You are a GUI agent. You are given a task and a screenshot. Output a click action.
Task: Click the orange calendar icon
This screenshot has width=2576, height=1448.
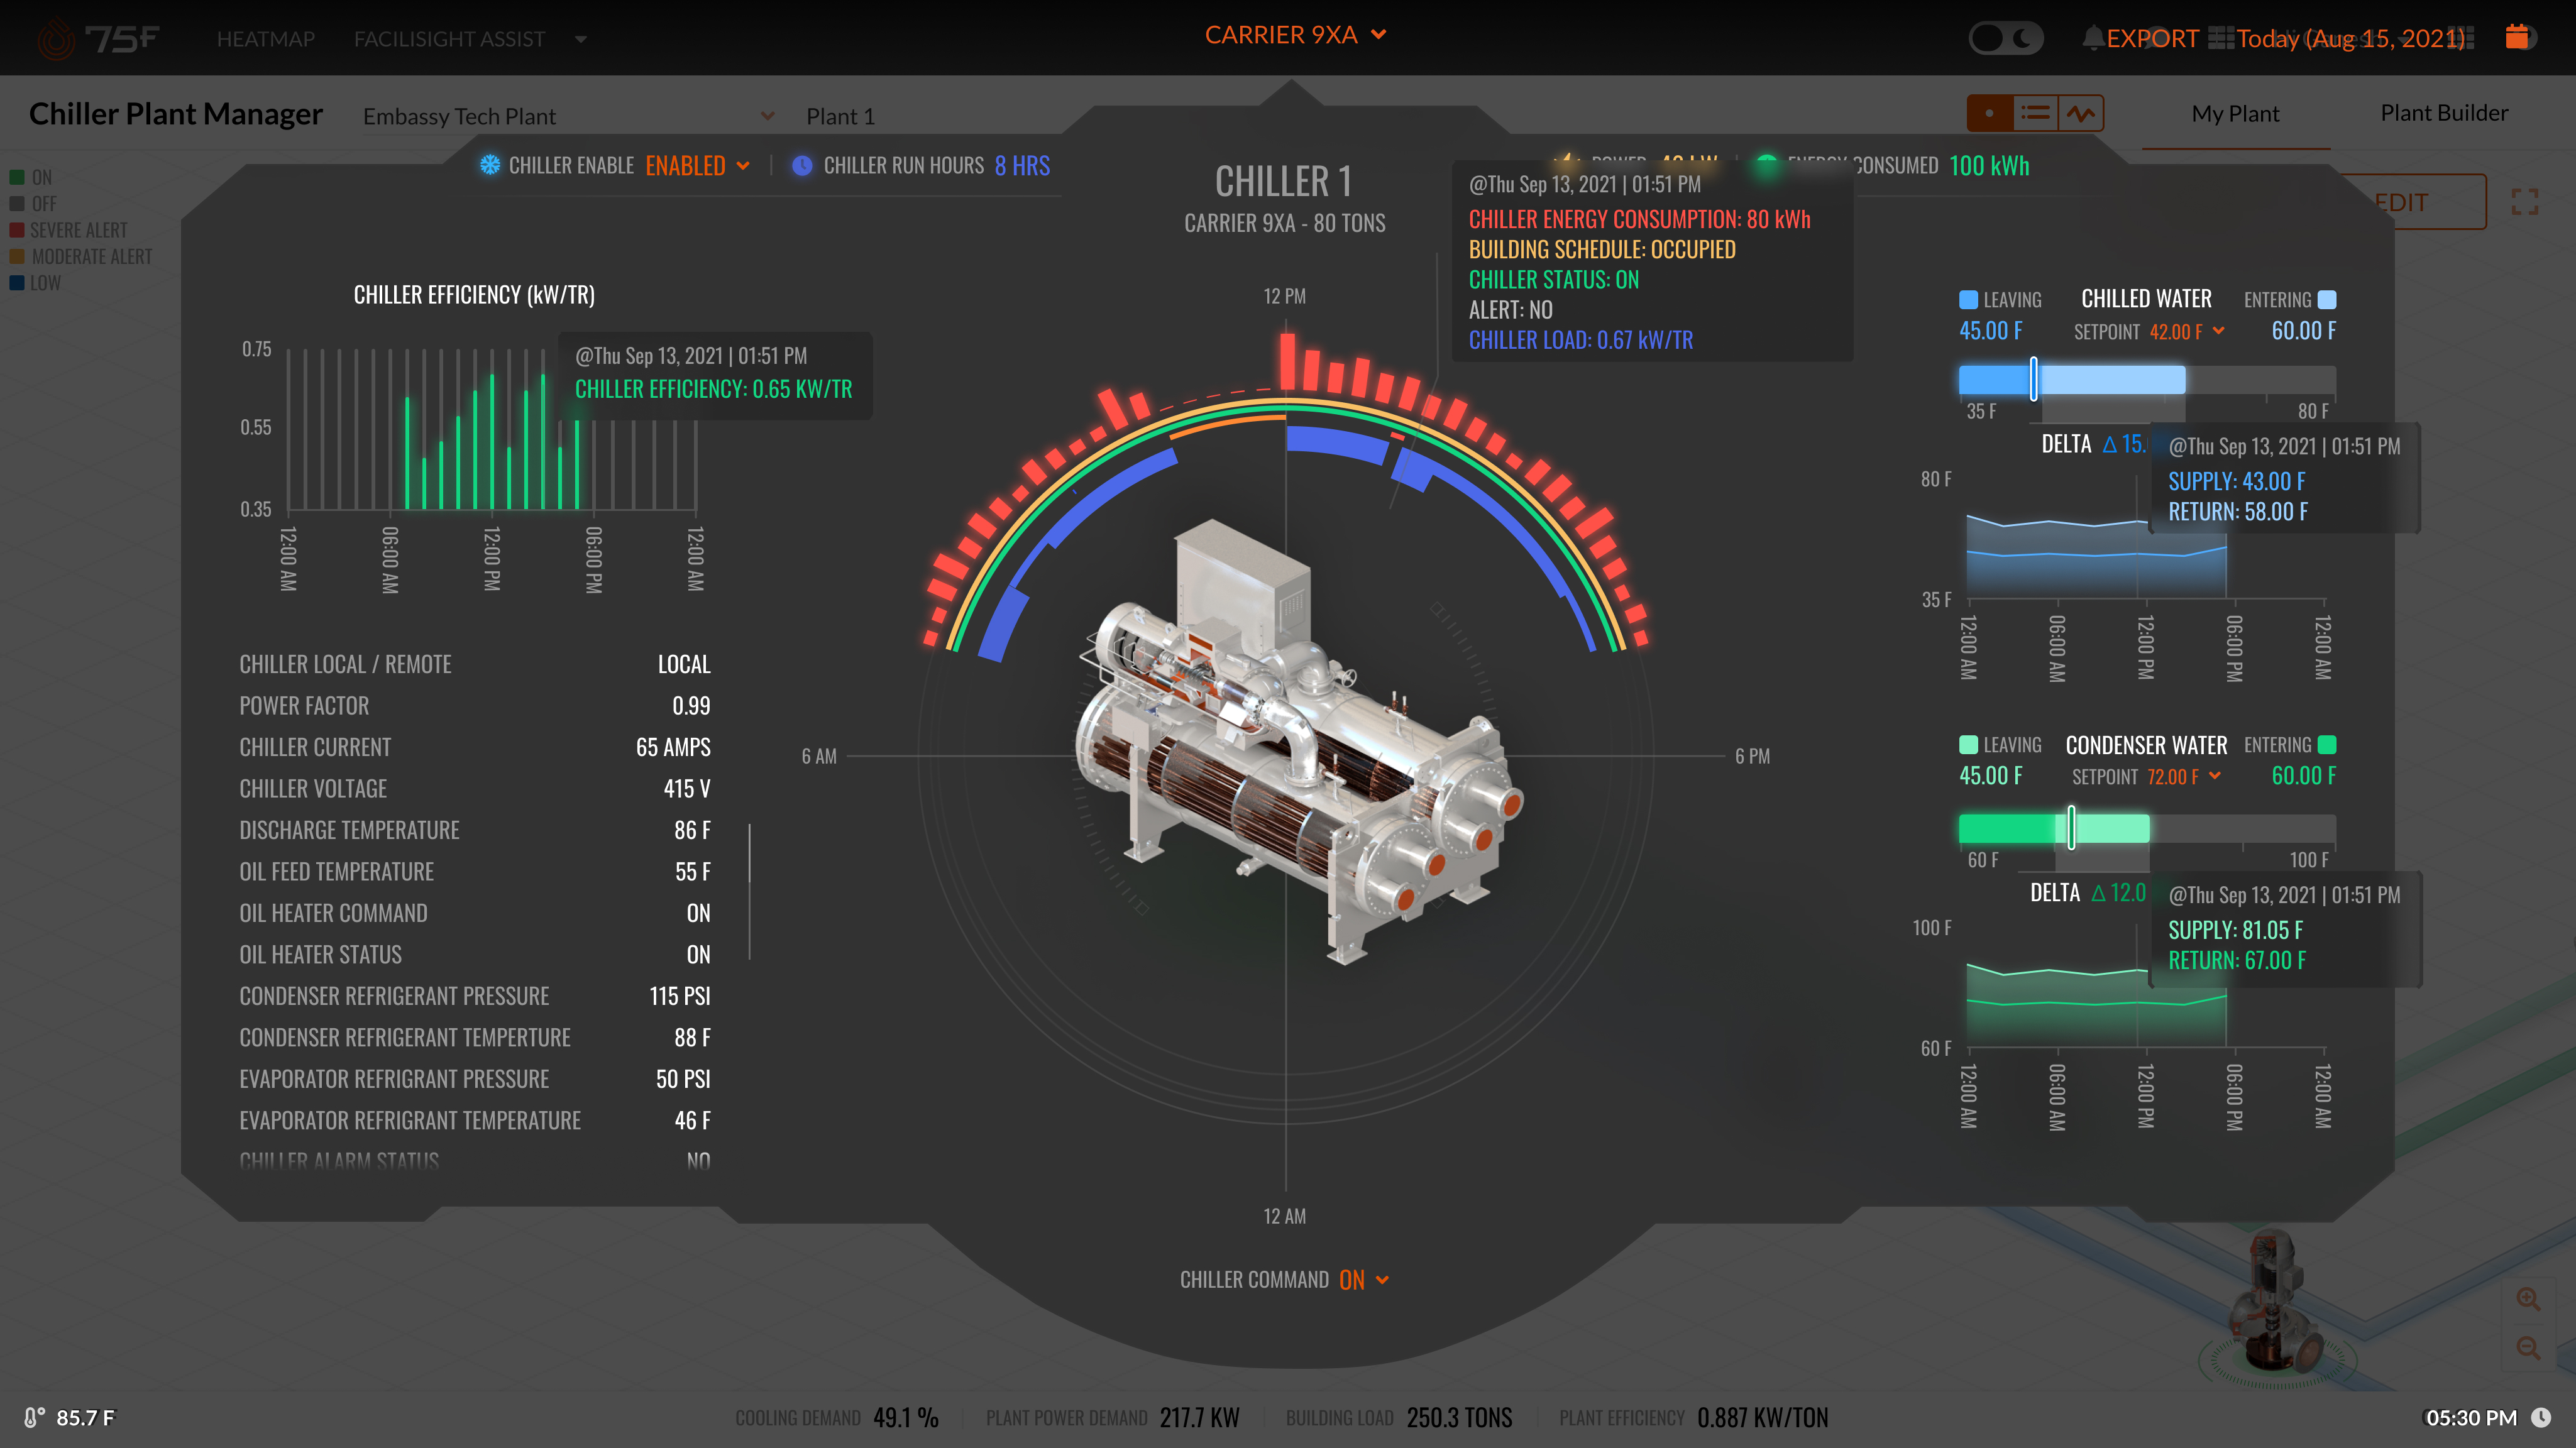pyautogui.click(x=2517, y=37)
